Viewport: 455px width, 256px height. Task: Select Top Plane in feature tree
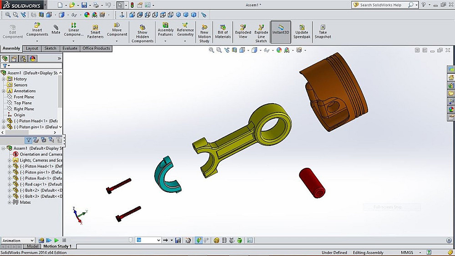click(x=23, y=103)
